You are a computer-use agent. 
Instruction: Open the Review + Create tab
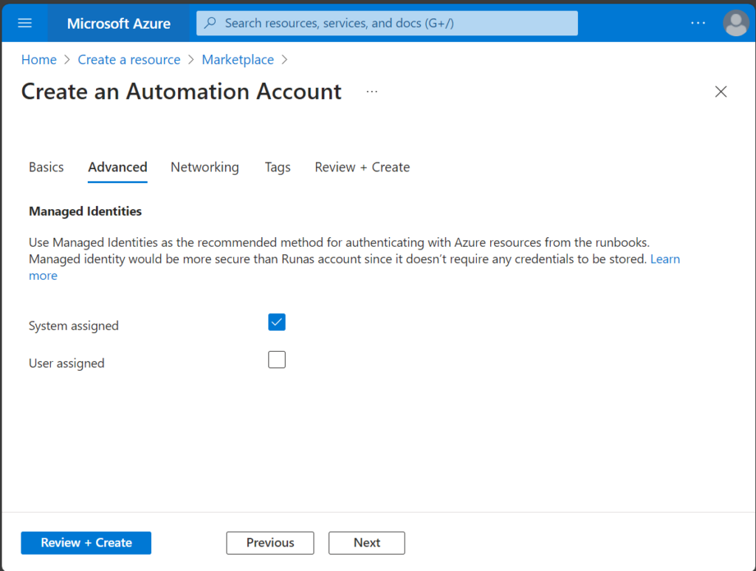point(362,168)
